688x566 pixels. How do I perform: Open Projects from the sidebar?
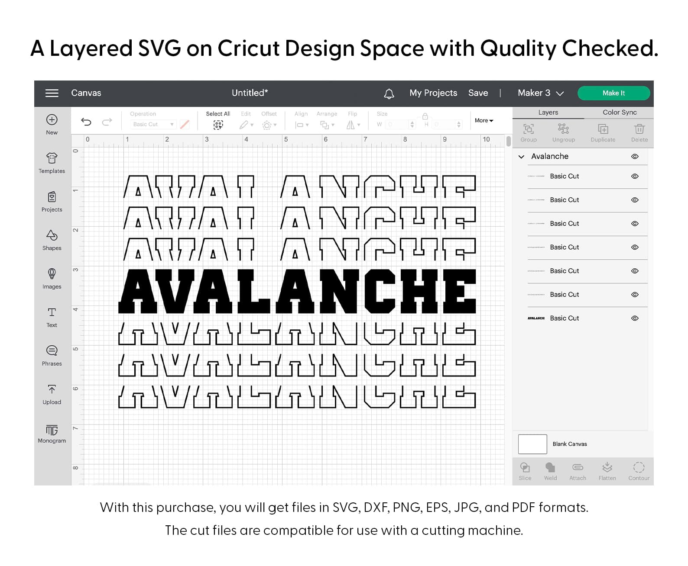[52, 202]
